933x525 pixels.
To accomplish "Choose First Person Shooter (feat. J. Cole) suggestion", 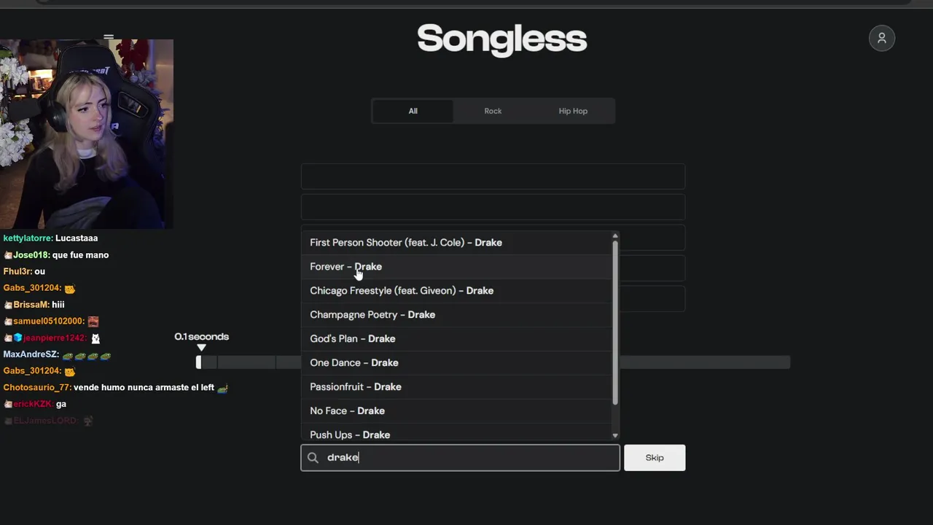I will (x=456, y=242).
